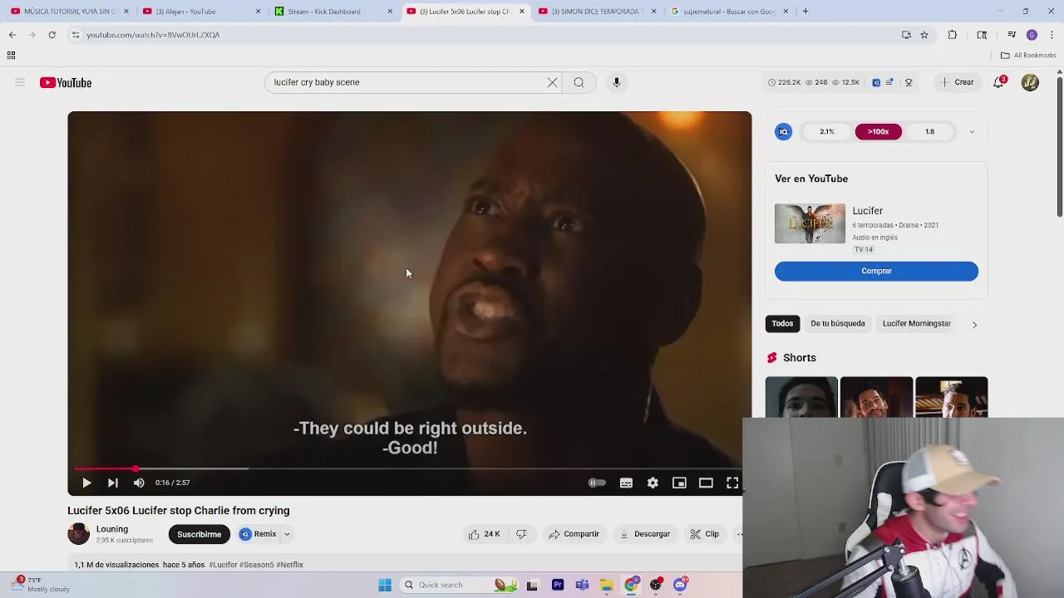Toggle subtitles/closed captions on the video
The height and width of the screenshot is (598, 1064).
626,483
